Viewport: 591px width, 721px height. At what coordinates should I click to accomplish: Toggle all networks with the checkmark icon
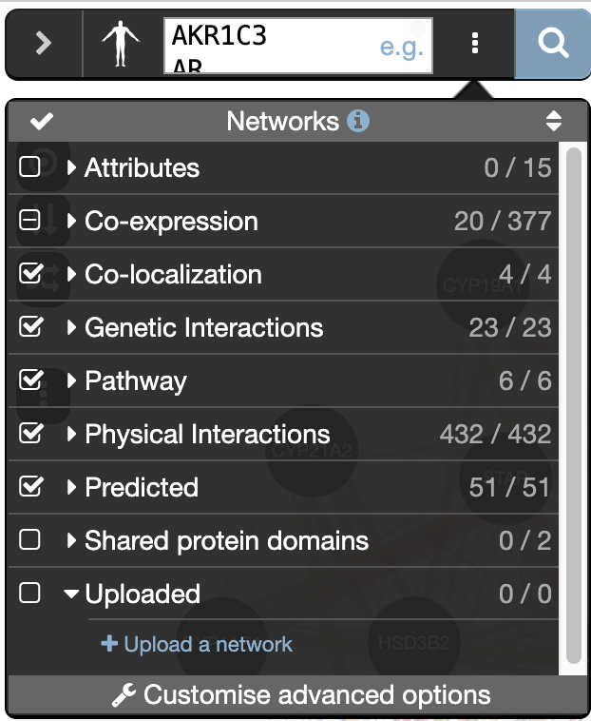(x=42, y=122)
